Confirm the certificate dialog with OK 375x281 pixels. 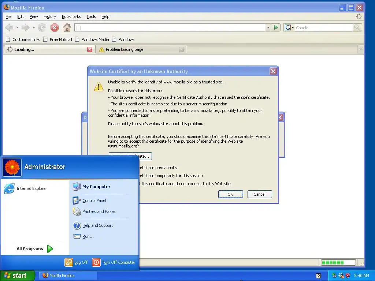click(x=230, y=194)
